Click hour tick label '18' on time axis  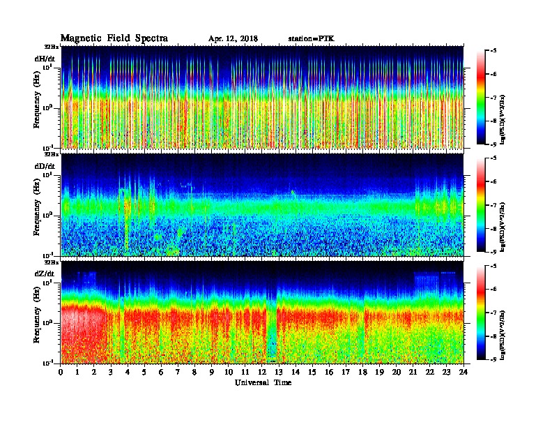click(x=362, y=372)
